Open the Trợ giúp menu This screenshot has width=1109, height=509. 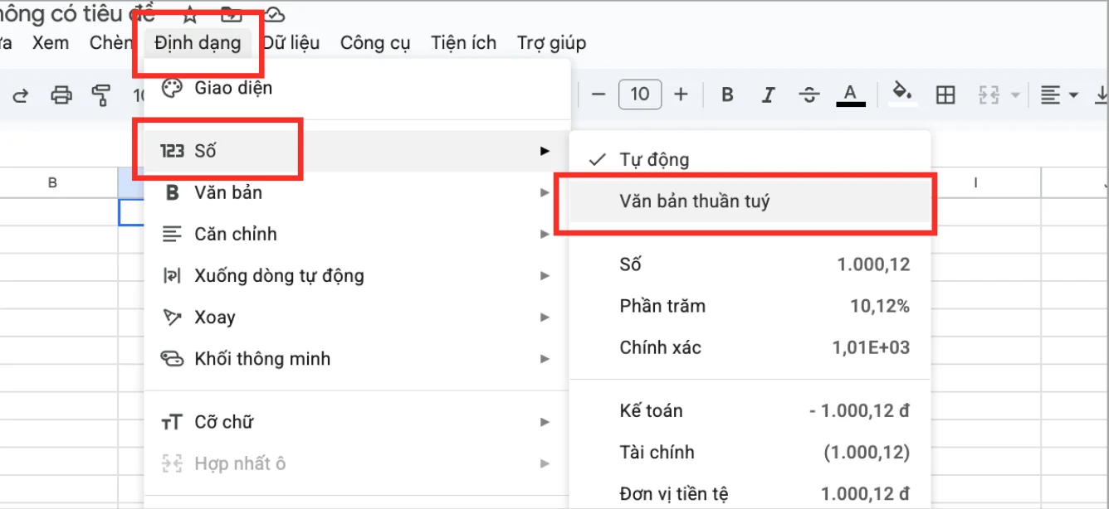551,43
